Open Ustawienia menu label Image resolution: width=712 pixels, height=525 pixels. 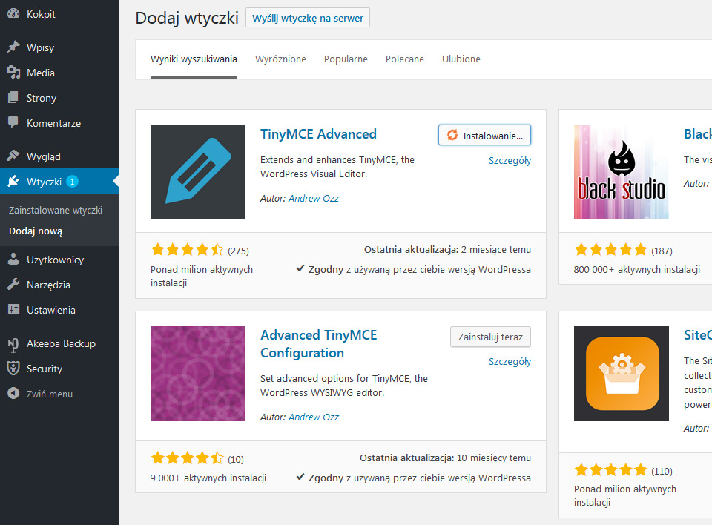(x=51, y=310)
